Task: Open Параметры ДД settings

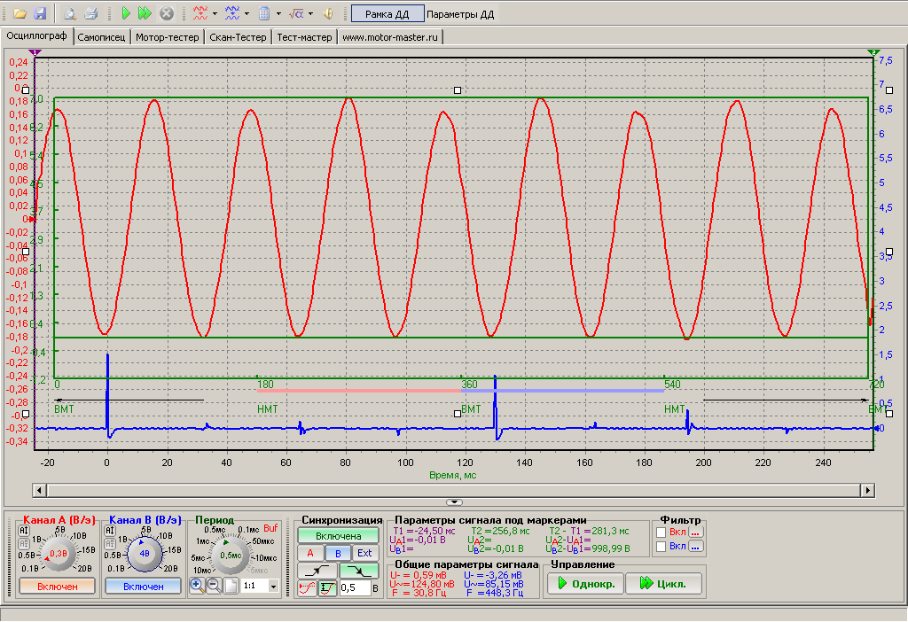Action: click(460, 14)
